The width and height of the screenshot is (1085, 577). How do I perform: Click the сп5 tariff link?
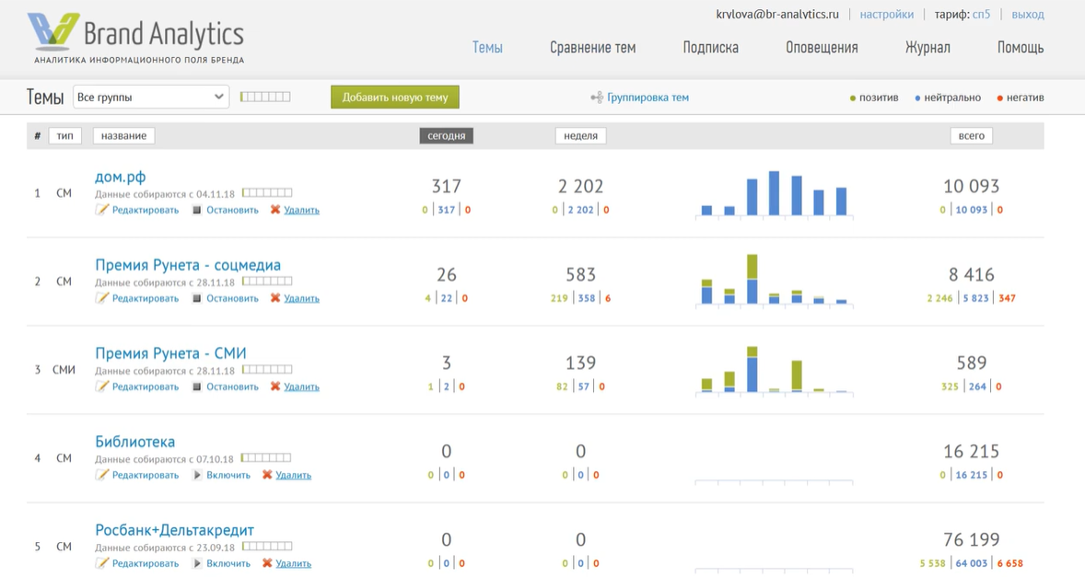click(x=981, y=14)
